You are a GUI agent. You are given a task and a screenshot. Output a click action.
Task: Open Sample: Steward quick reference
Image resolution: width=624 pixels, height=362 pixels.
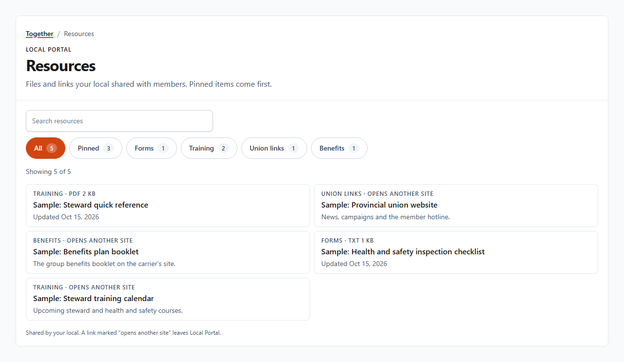(x=168, y=206)
